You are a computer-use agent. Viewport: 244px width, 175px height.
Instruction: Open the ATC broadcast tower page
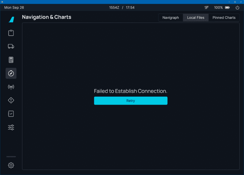(x=11, y=87)
